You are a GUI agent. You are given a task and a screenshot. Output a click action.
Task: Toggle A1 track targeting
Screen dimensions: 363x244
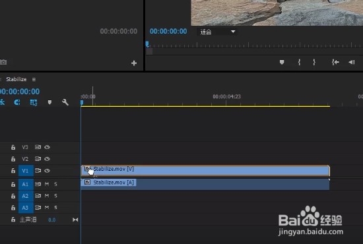pos(26,184)
